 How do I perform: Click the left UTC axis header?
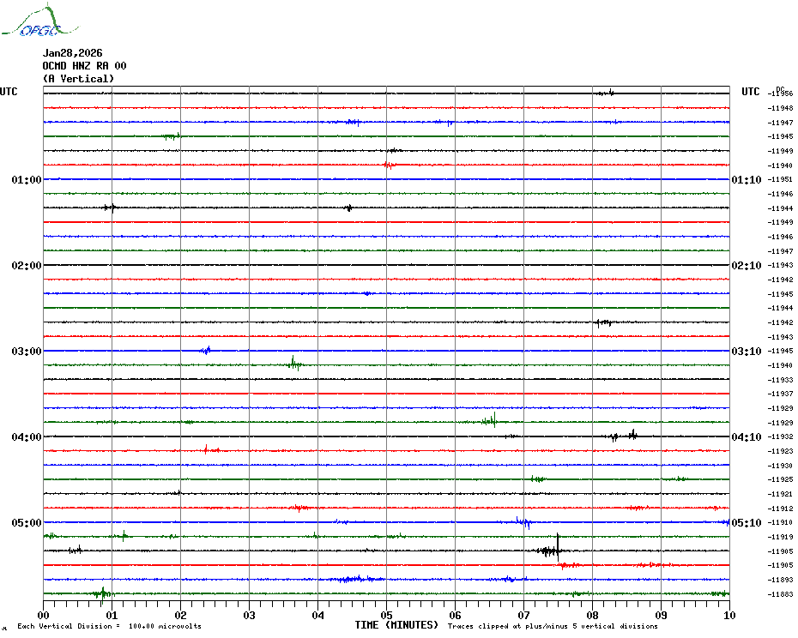click(x=9, y=92)
